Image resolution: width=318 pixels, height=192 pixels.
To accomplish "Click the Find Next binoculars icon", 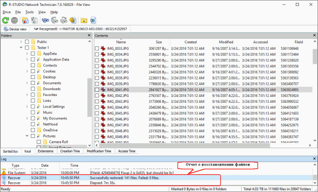I will coord(55,20).
